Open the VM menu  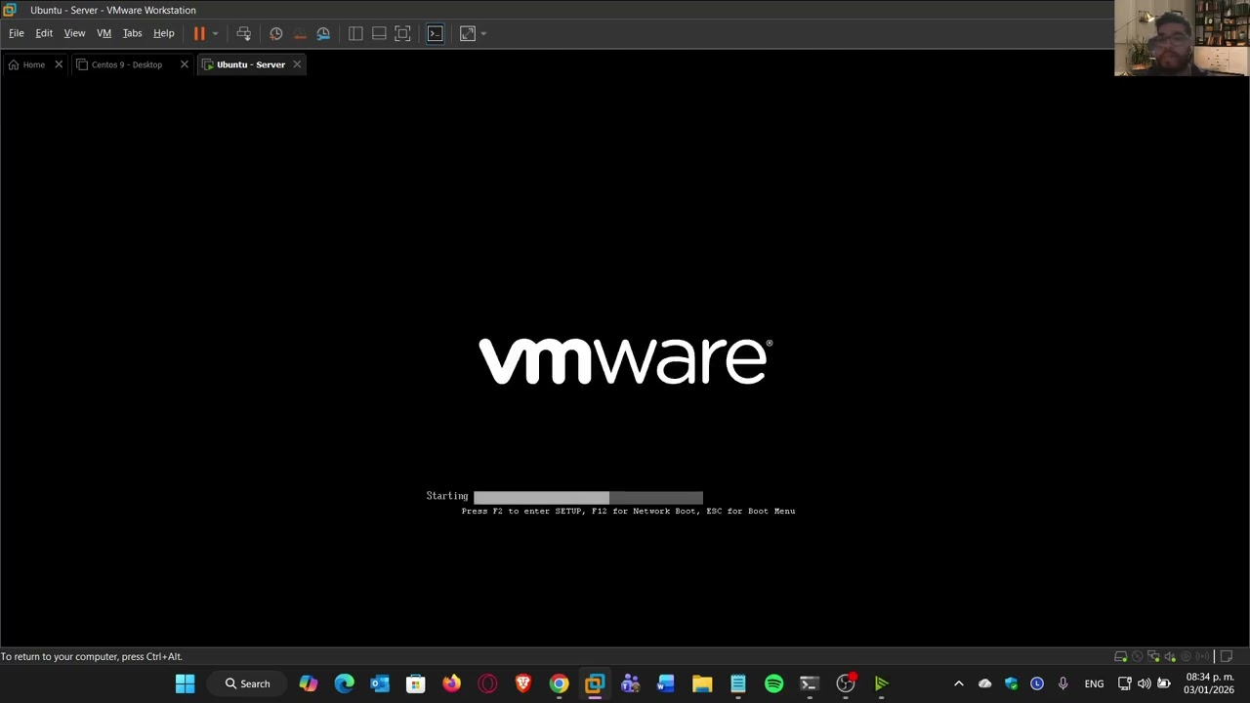(x=104, y=33)
